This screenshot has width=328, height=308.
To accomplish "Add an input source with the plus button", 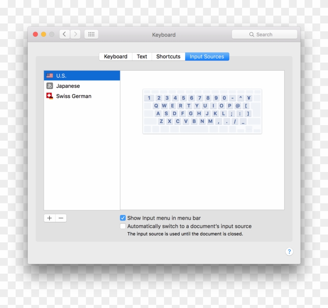I will (49, 218).
